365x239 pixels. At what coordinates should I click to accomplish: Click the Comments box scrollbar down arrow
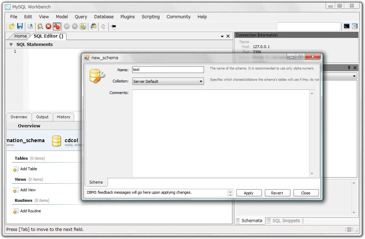pos(312,174)
